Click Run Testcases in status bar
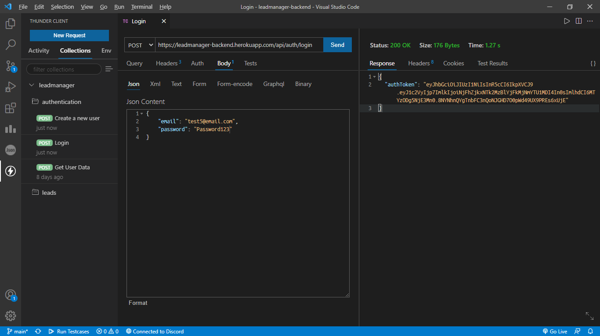The image size is (600, 336). (69, 331)
